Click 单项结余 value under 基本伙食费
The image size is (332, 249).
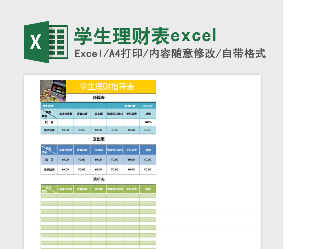pyautogui.click(x=66, y=170)
